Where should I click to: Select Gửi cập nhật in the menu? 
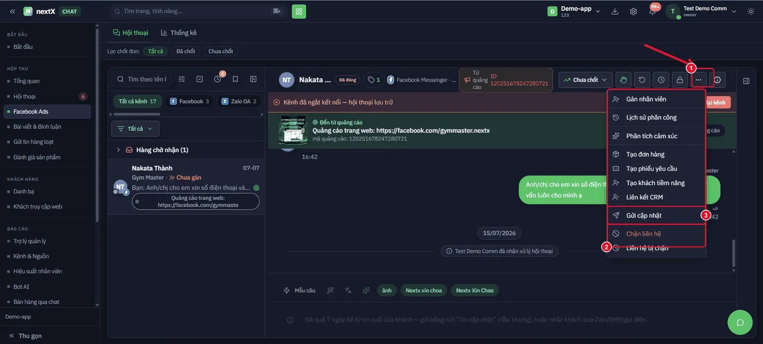[x=656, y=215]
